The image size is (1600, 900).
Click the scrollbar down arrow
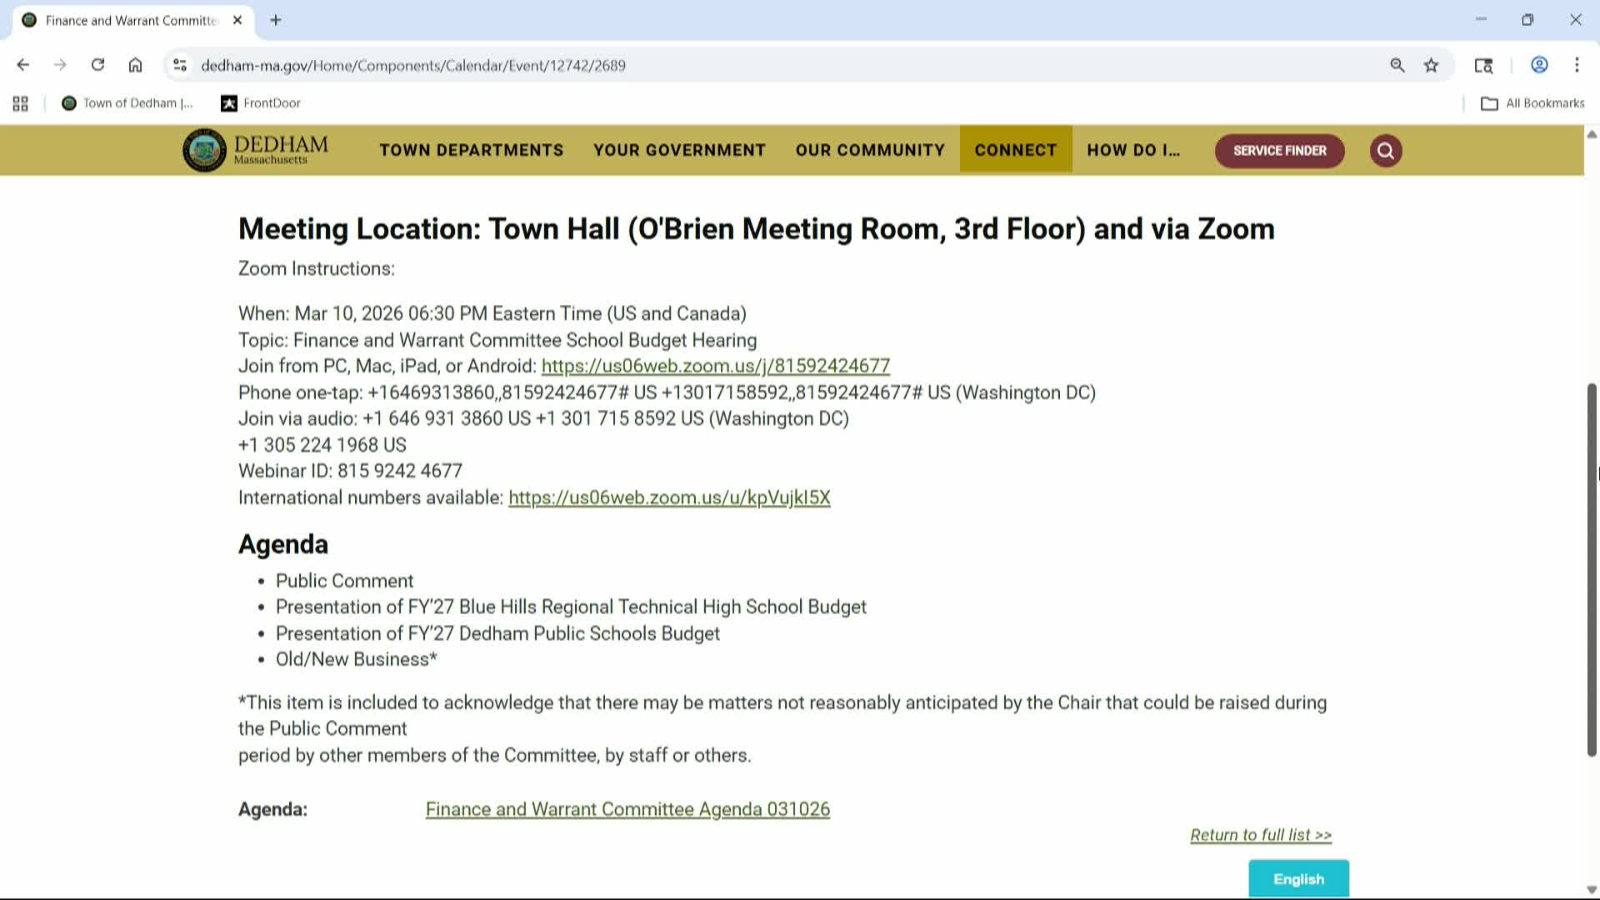(x=1591, y=887)
